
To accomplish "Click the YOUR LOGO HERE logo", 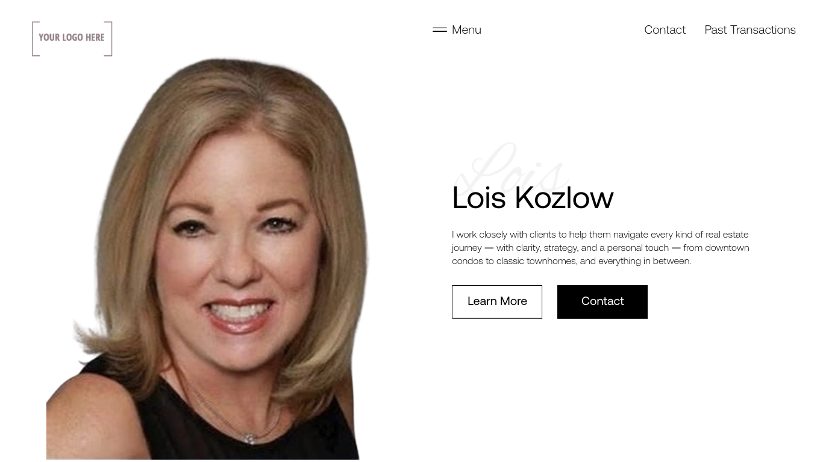I will point(72,38).
